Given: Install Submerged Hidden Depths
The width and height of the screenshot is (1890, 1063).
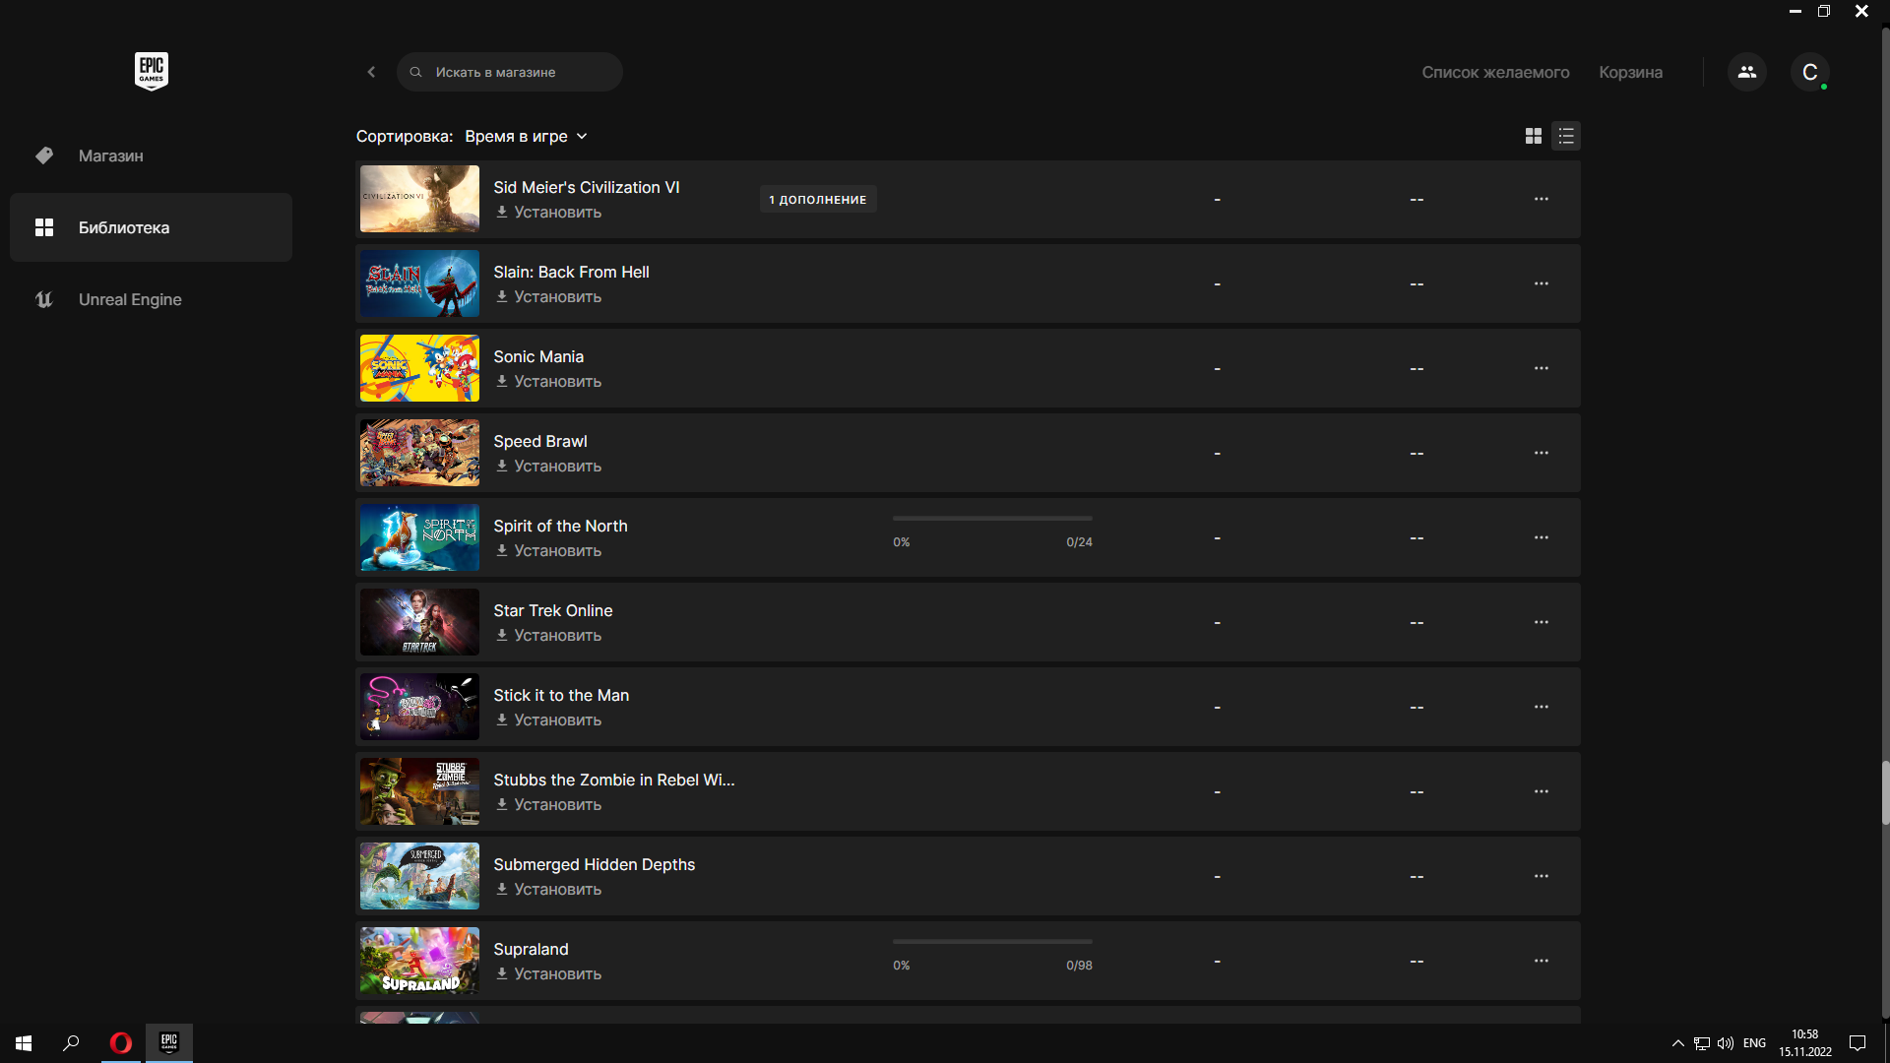Looking at the screenshot, I should click(548, 889).
